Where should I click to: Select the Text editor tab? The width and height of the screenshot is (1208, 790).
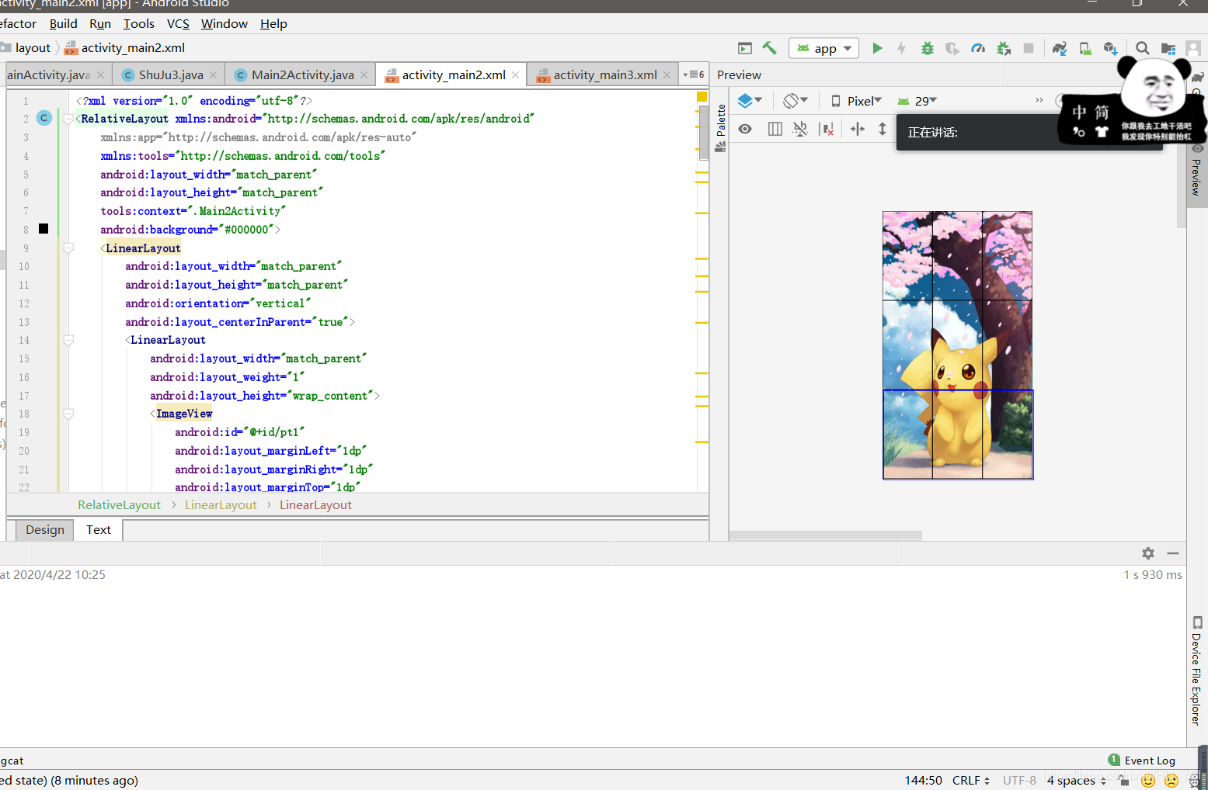point(99,529)
